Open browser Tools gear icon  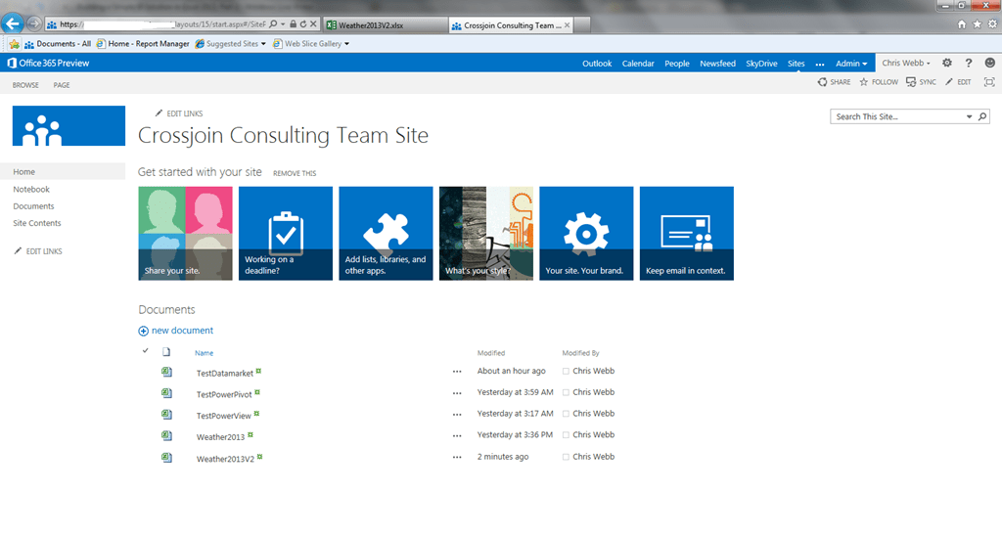click(992, 24)
